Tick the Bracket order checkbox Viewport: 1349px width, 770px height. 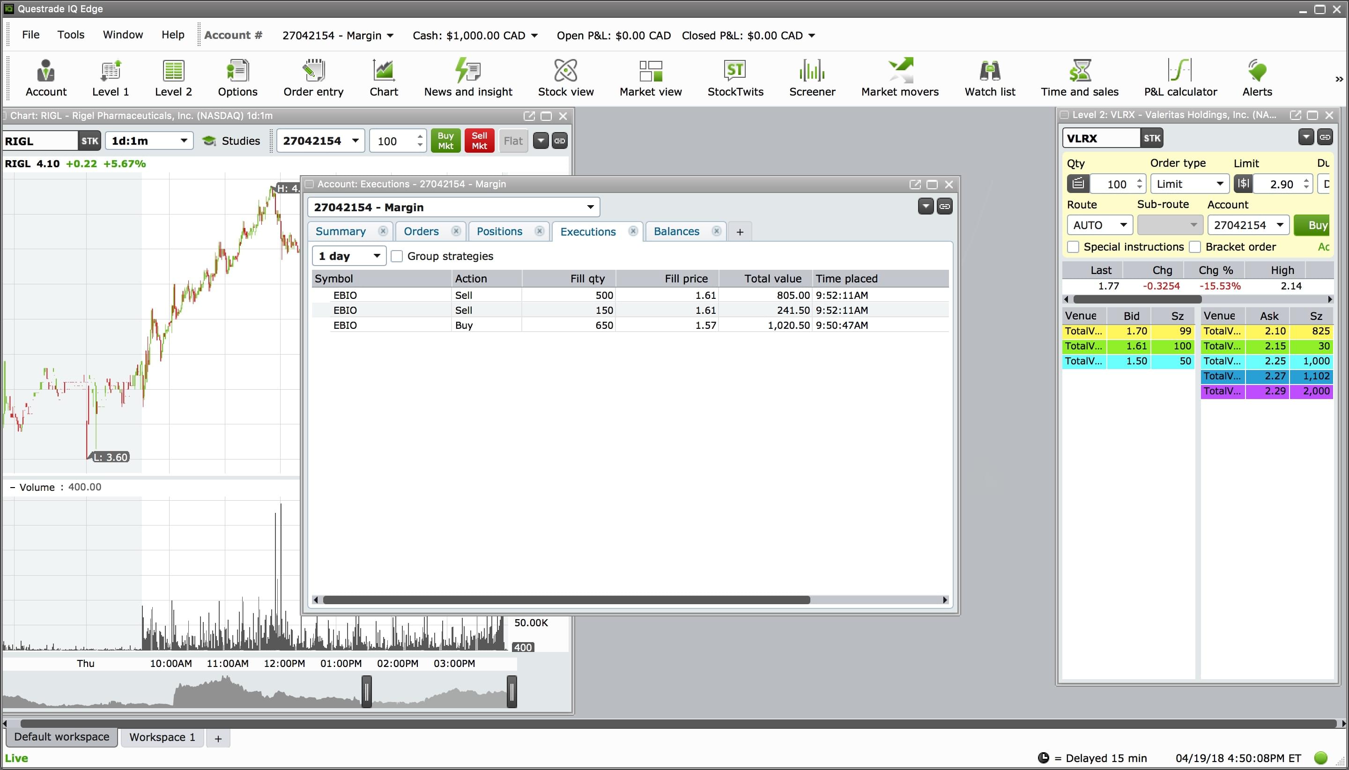click(1194, 247)
